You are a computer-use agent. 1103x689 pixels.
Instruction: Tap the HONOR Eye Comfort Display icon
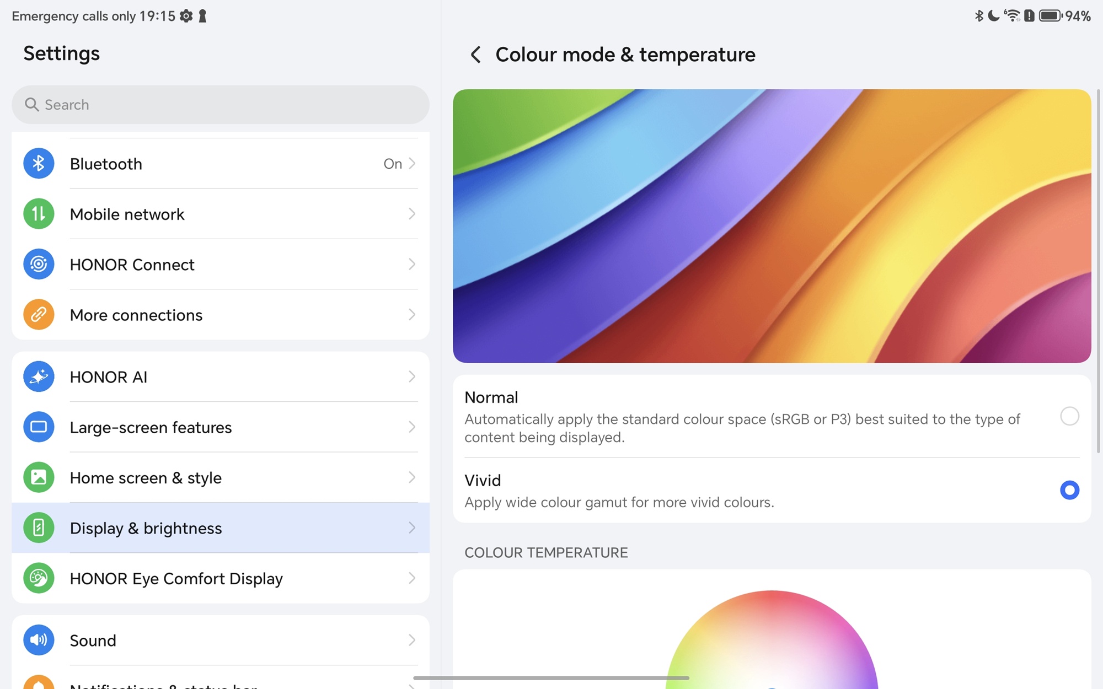click(39, 578)
